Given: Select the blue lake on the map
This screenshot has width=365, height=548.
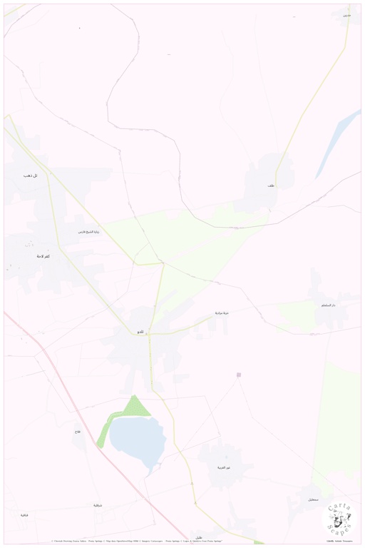Looking at the screenshot, I should (x=138, y=442).
